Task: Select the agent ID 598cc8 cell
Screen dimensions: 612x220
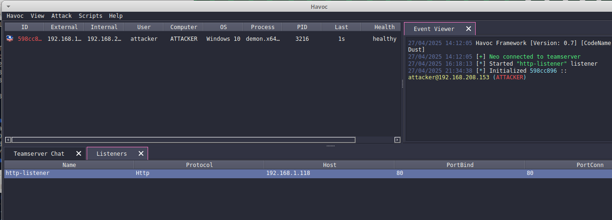Action: pos(30,39)
